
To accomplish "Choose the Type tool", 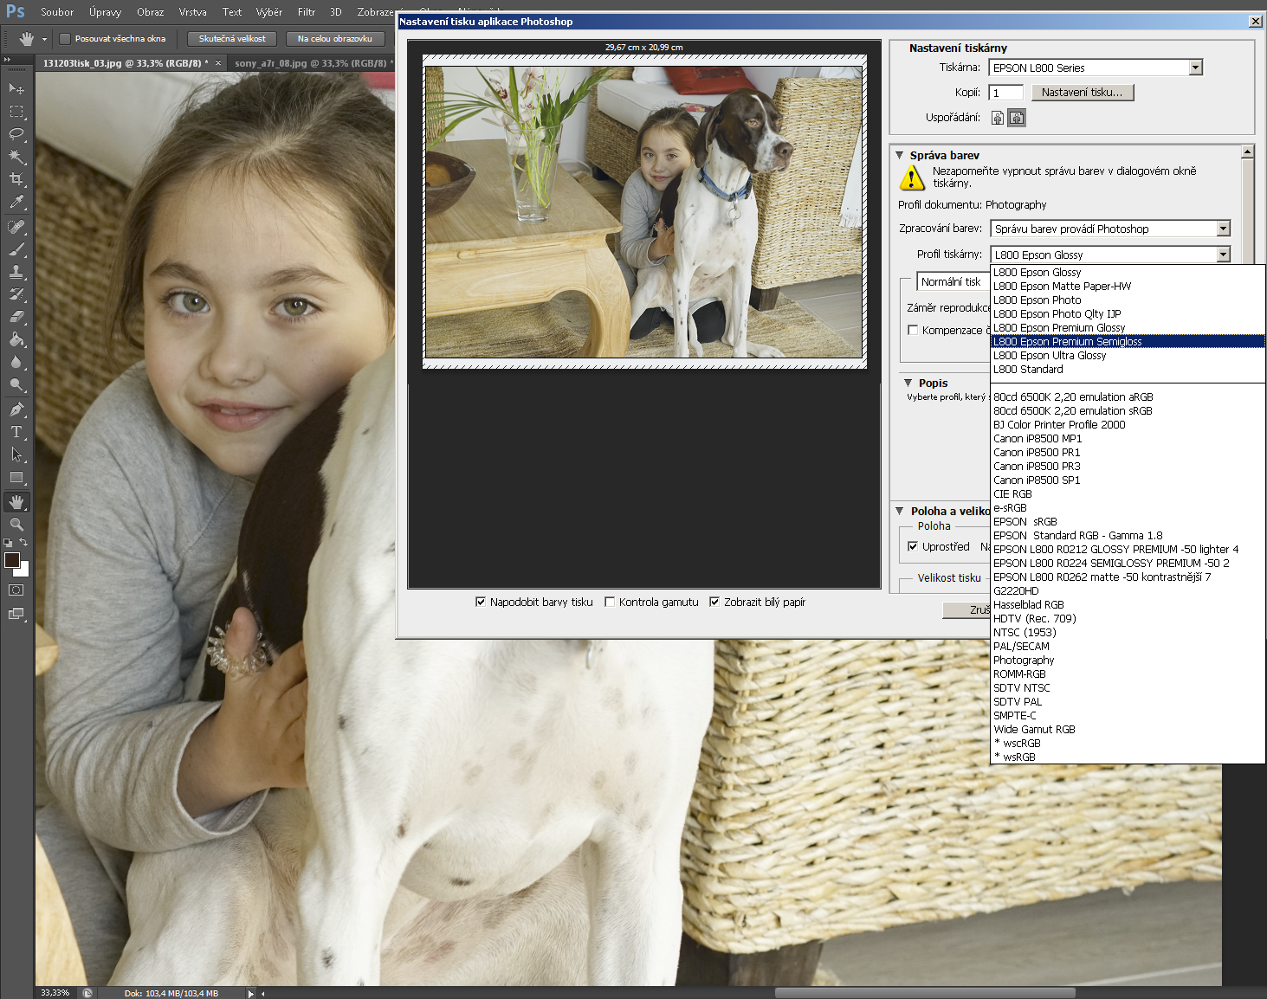I will tap(16, 432).
